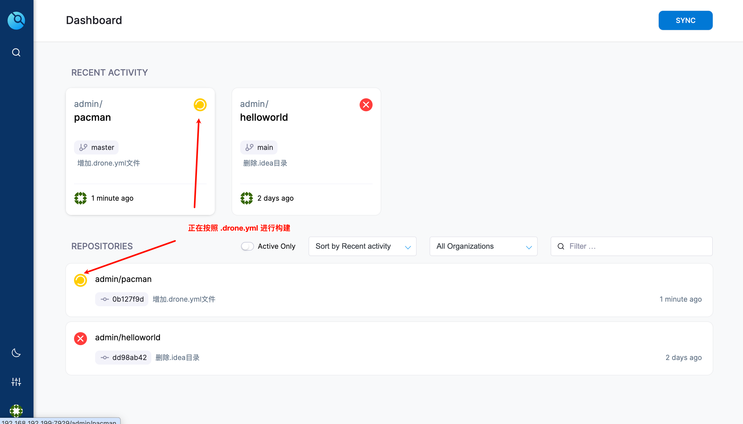This screenshot has width=743, height=424.
Task: Toggle the Active Only switch
Action: [247, 246]
